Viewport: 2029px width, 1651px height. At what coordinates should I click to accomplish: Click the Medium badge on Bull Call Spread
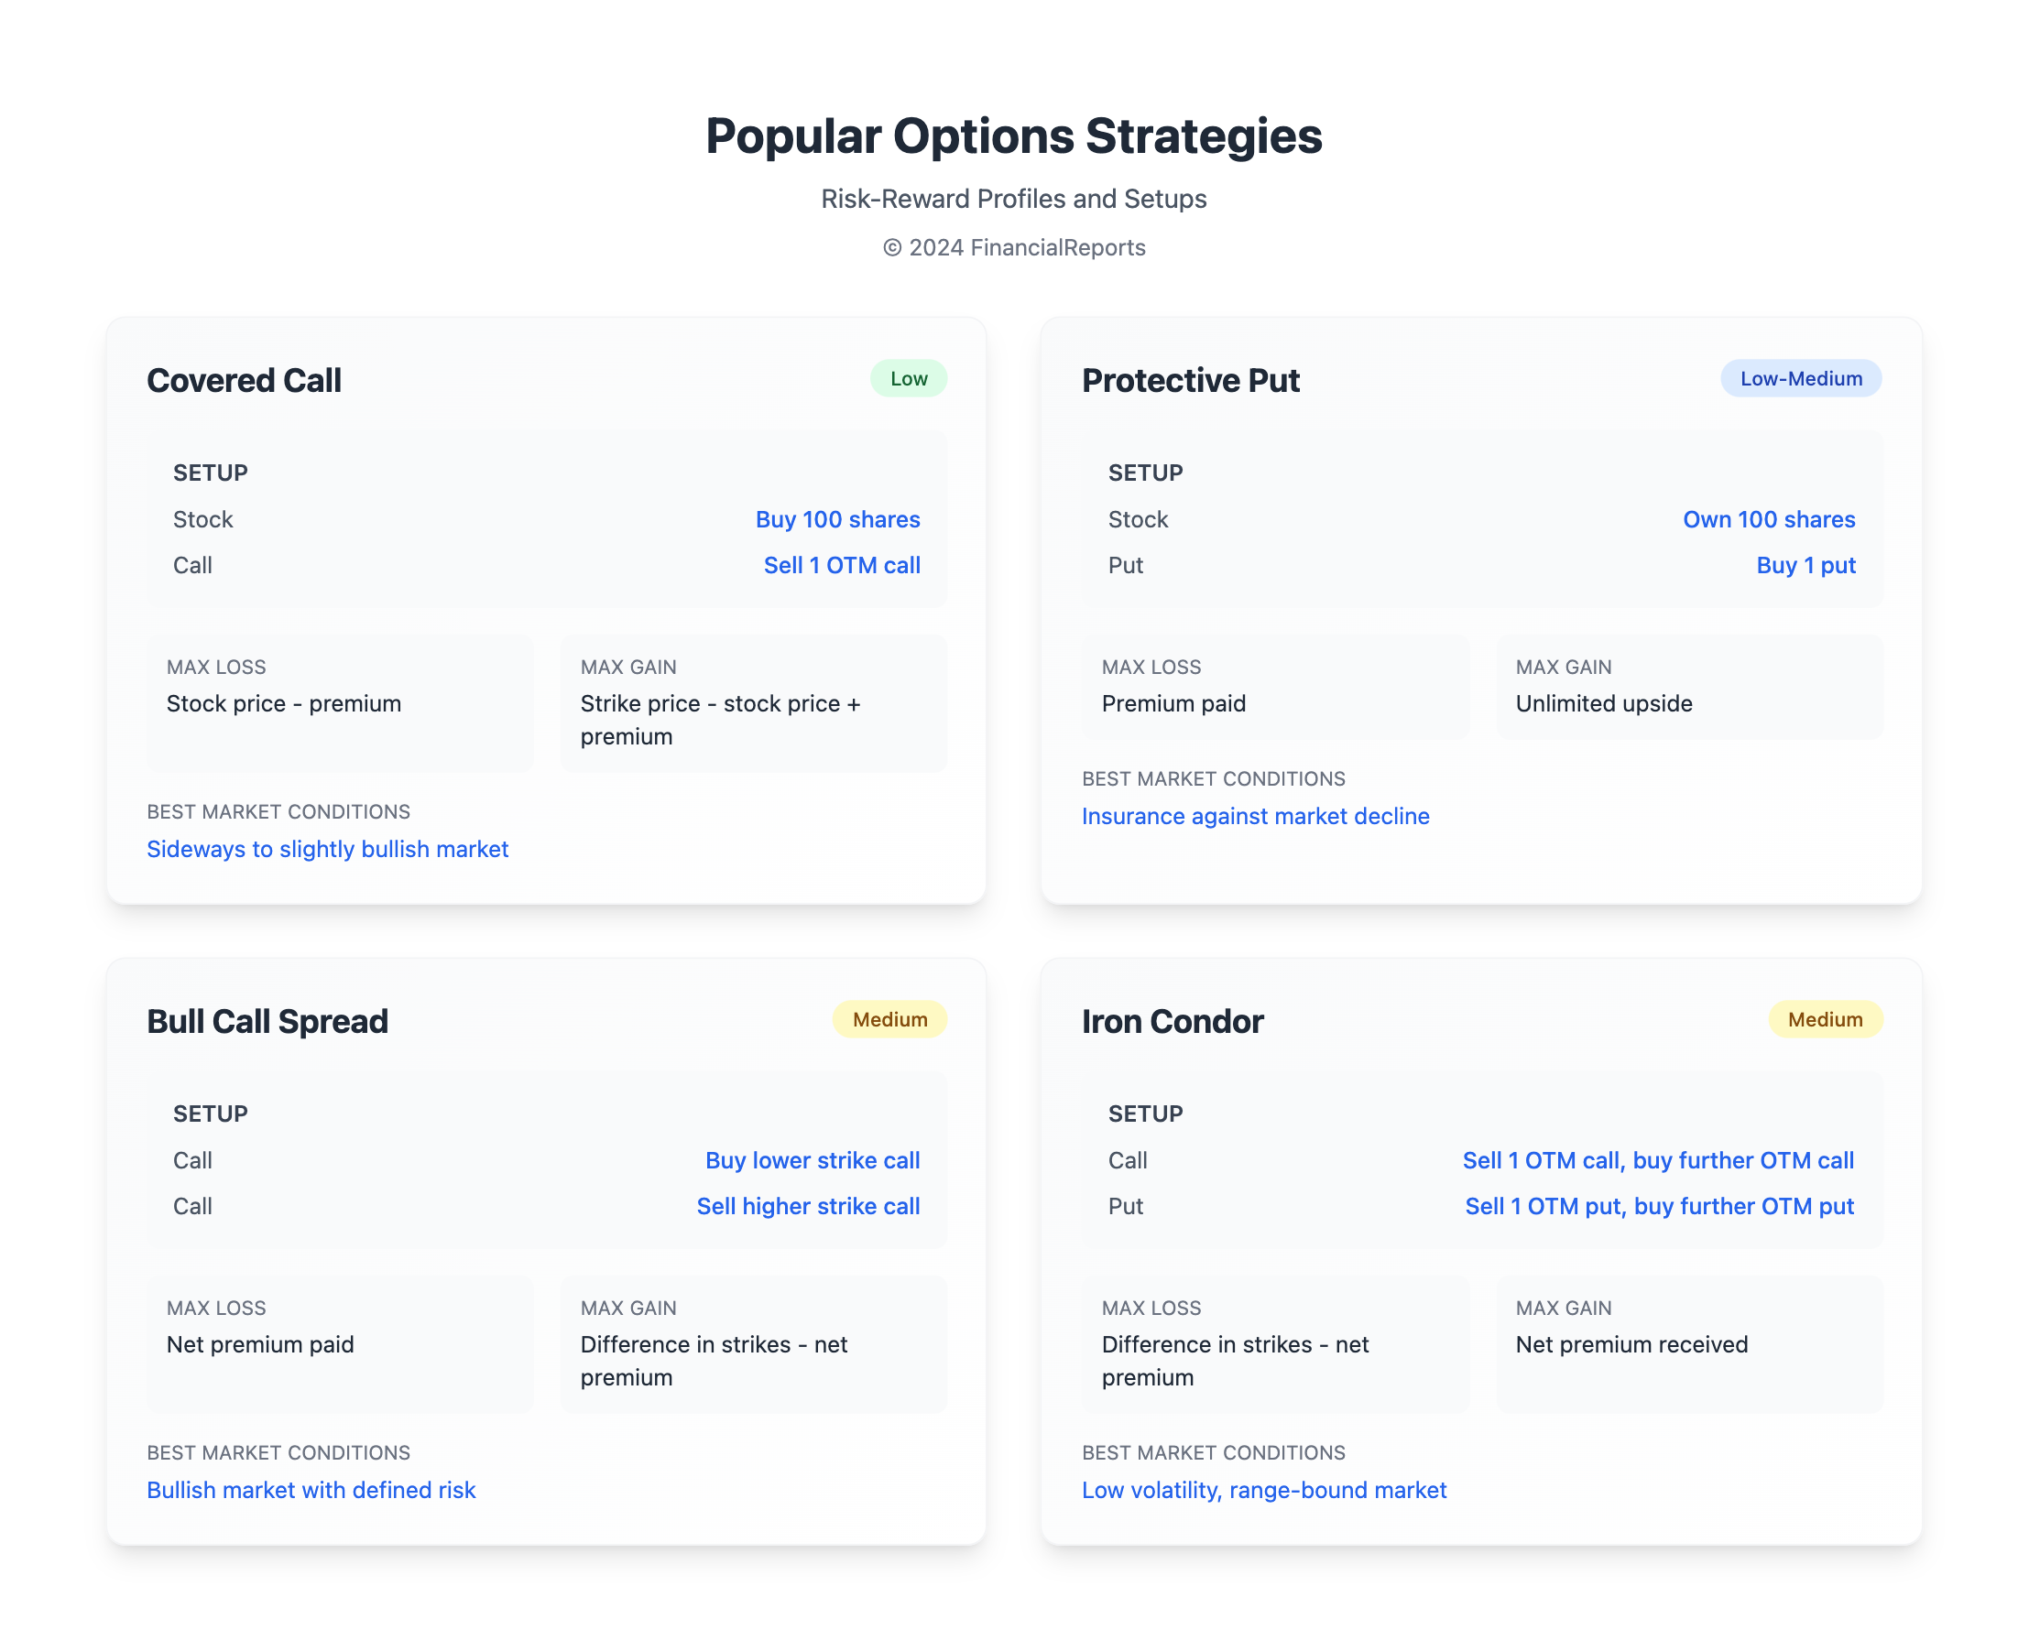click(889, 1019)
